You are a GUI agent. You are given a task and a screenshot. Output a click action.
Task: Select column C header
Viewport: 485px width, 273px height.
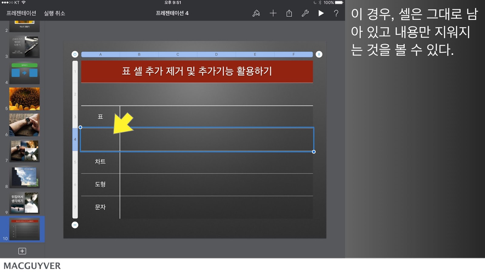pyautogui.click(x=178, y=54)
